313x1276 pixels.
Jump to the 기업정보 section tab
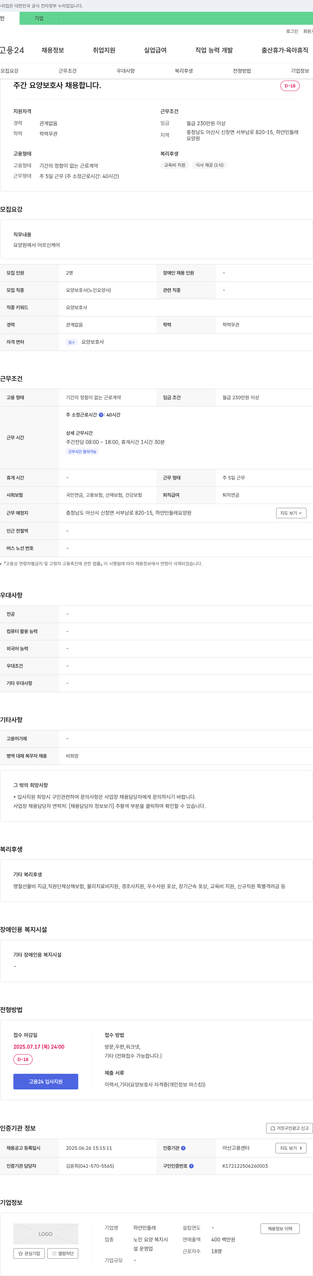(x=300, y=71)
